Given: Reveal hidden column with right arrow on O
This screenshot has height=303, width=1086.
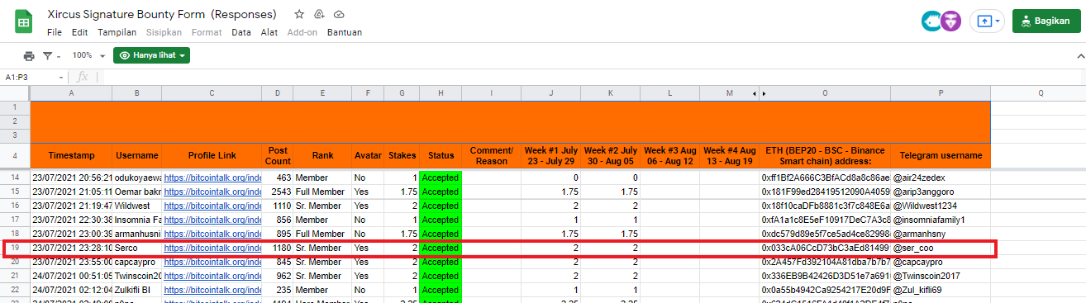Looking at the screenshot, I should tap(764, 93).
